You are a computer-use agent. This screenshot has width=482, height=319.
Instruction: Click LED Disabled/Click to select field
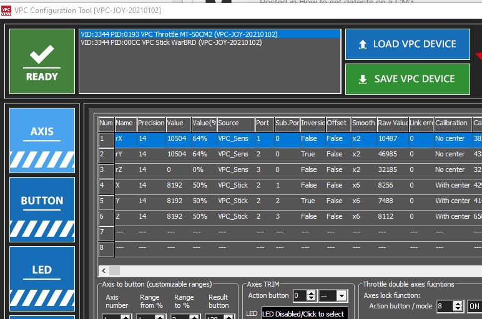pos(305,314)
